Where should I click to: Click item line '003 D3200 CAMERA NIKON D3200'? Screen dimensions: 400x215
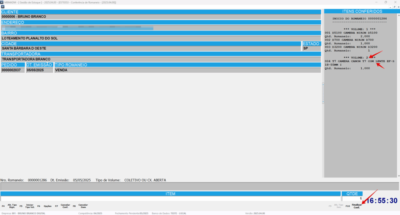351,47
